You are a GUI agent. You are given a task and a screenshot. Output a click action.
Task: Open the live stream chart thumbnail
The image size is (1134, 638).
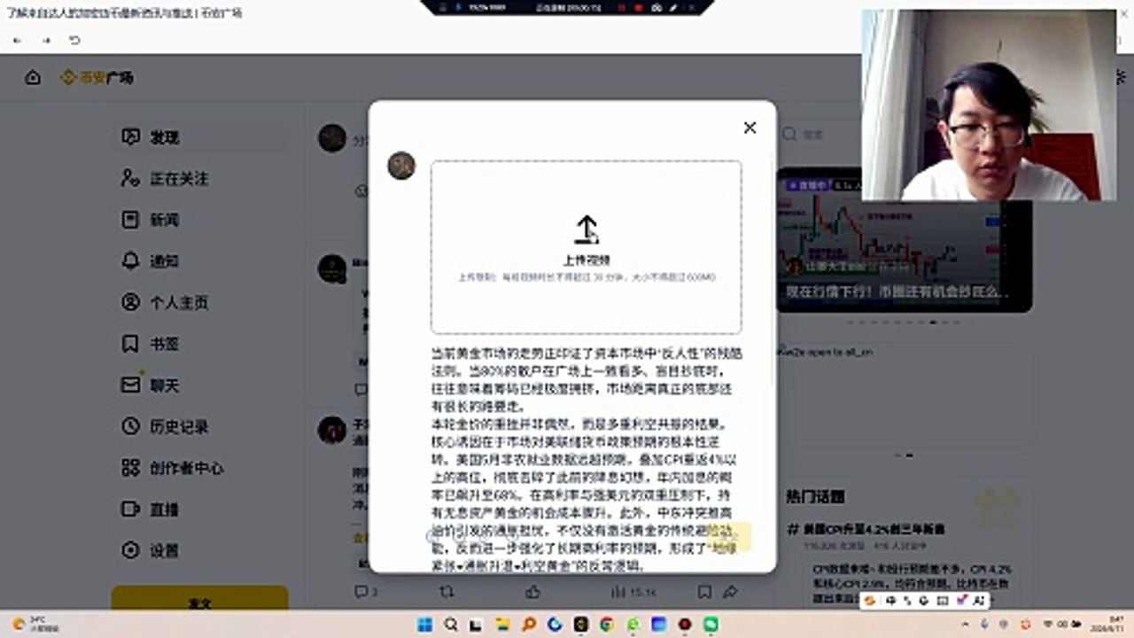tap(904, 239)
